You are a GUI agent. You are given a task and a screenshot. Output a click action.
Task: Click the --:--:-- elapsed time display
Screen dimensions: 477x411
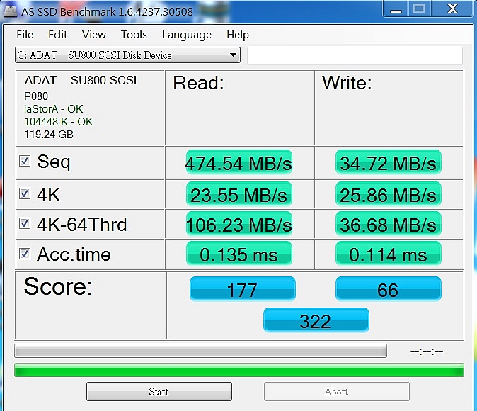click(427, 352)
